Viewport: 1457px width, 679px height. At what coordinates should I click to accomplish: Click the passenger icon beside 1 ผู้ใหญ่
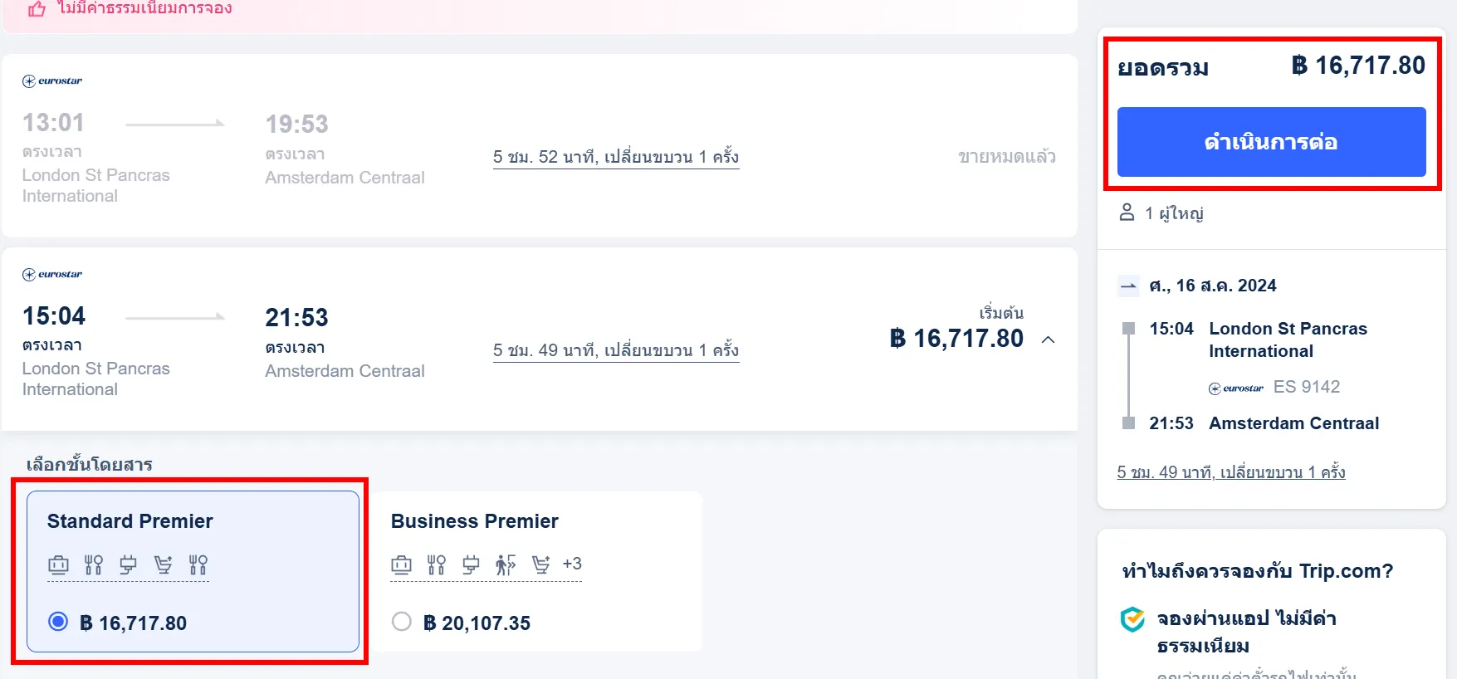pos(1126,213)
